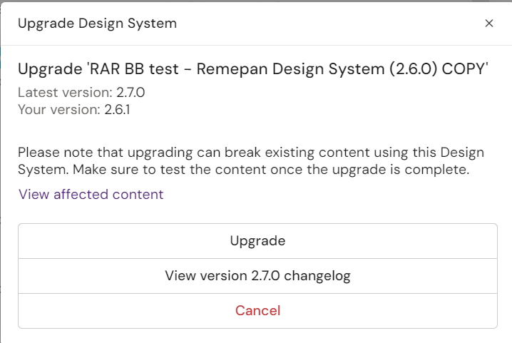Close the Upgrade Design System dialog
This screenshot has height=343, width=512.
click(x=489, y=24)
